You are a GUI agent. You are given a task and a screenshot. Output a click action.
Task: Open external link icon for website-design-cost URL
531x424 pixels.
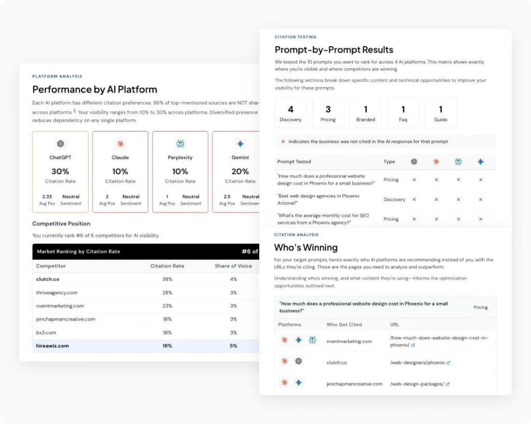[413, 345]
